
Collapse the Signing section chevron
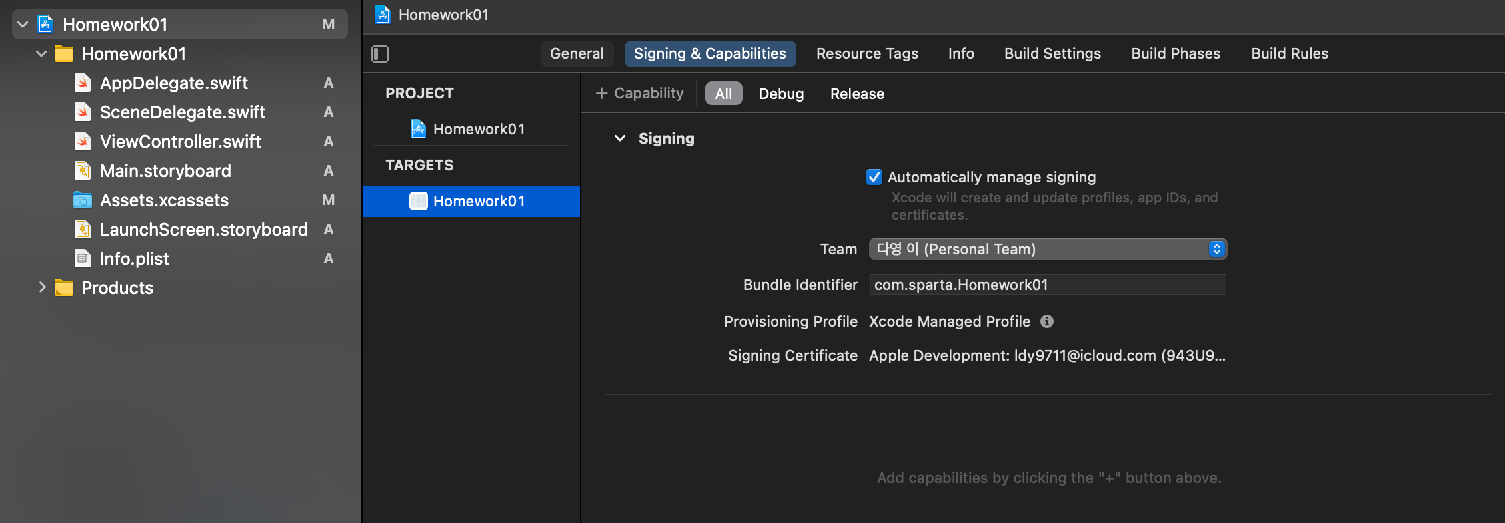(x=620, y=138)
